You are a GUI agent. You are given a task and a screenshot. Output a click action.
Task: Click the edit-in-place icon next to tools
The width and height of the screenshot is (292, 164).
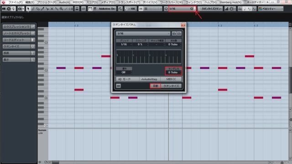(77, 9)
